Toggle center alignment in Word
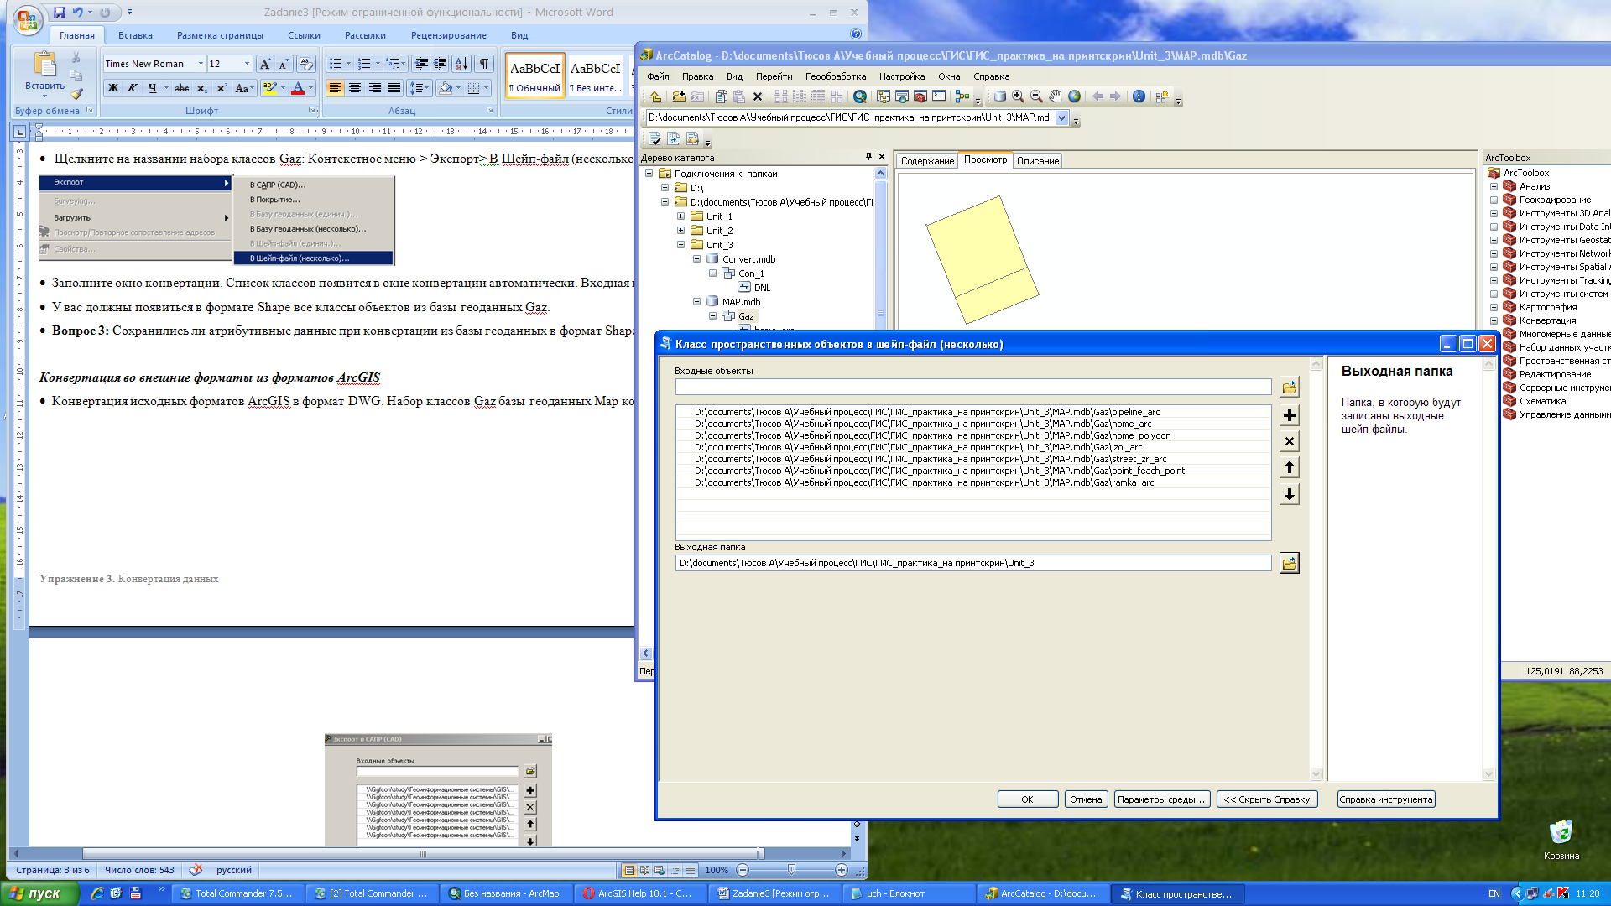 point(355,88)
